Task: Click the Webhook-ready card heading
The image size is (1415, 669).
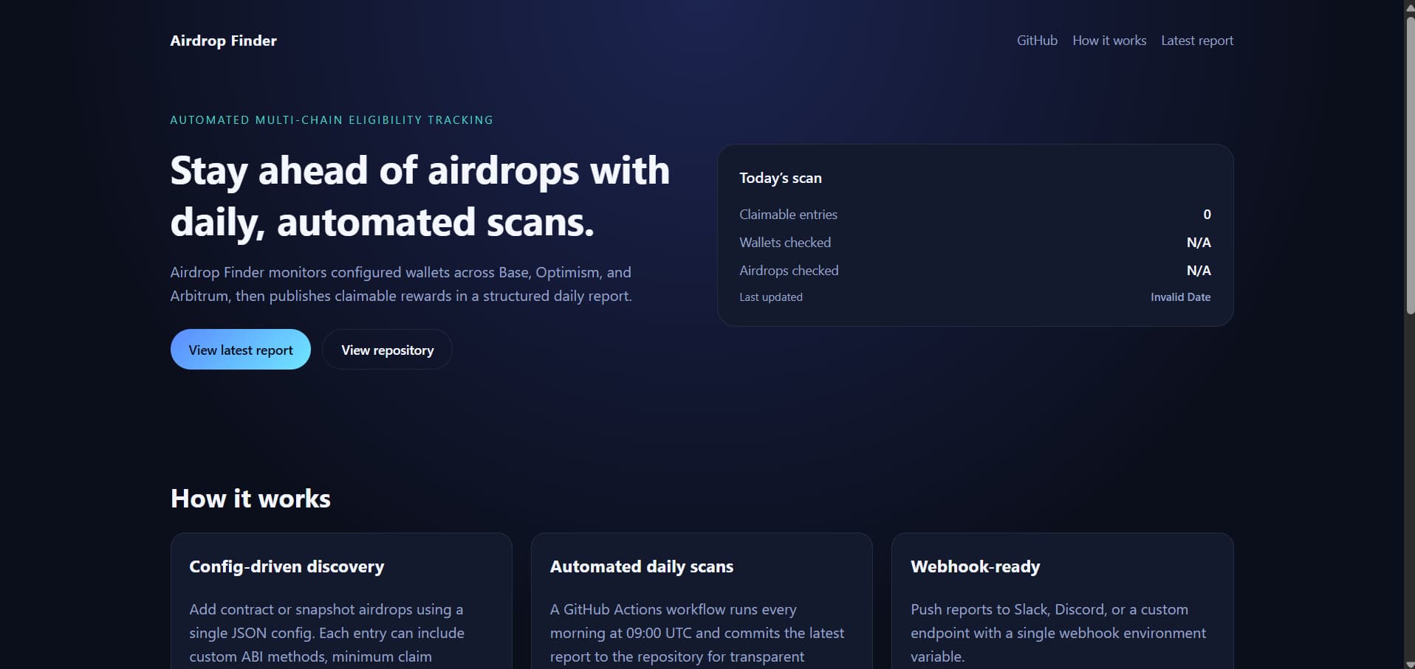Action: point(975,566)
